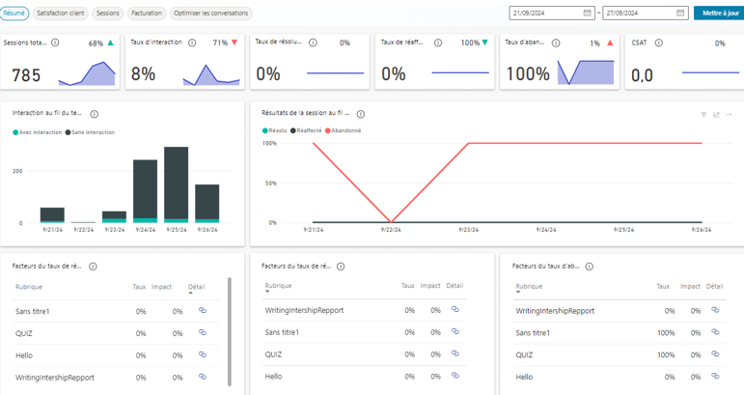Sort left table by Taux column
This screenshot has width=744, height=395.
tap(139, 287)
